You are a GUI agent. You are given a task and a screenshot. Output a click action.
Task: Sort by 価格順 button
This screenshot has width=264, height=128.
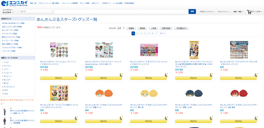[x=142, y=28]
